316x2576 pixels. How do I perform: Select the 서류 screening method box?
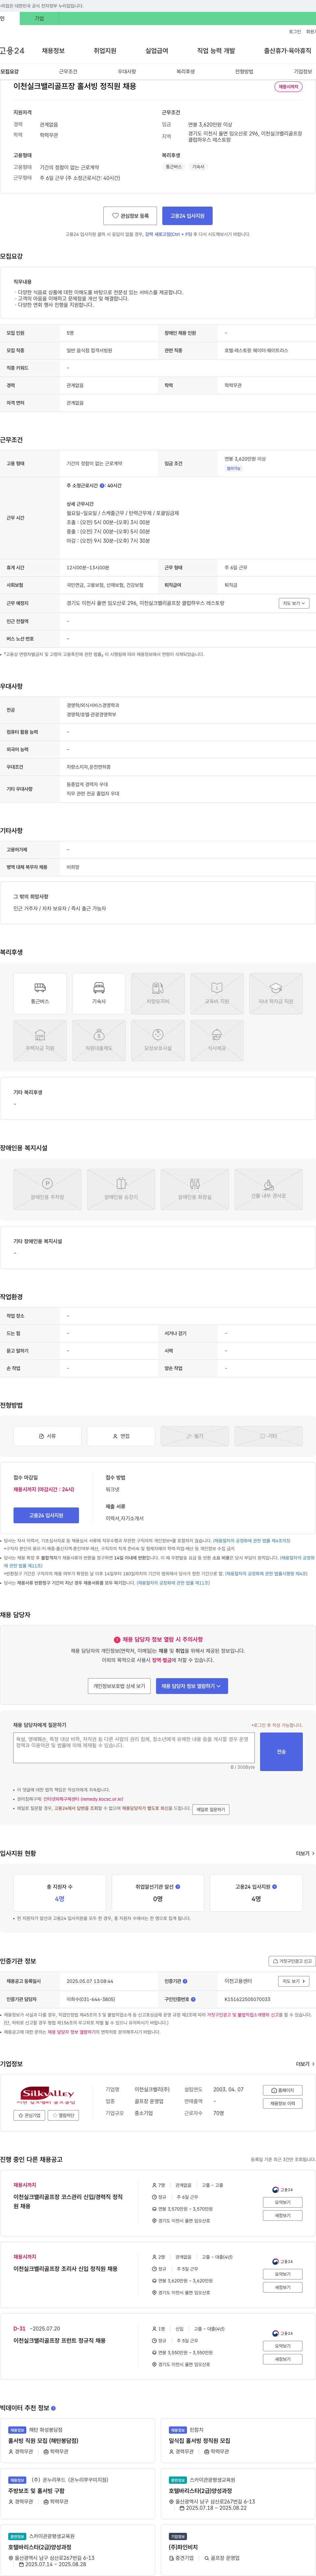(x=47, y=1436)
